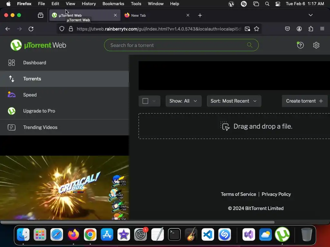Expand the arrow next to select-all checkbox

[154, 101]
